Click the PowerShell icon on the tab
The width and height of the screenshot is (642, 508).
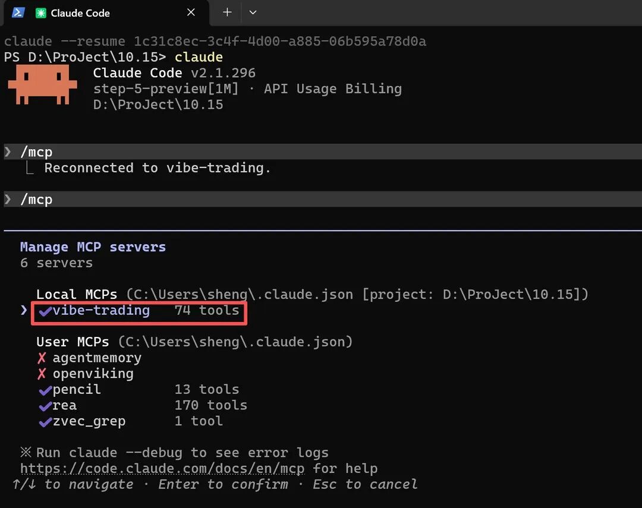(x=18, y=12)
